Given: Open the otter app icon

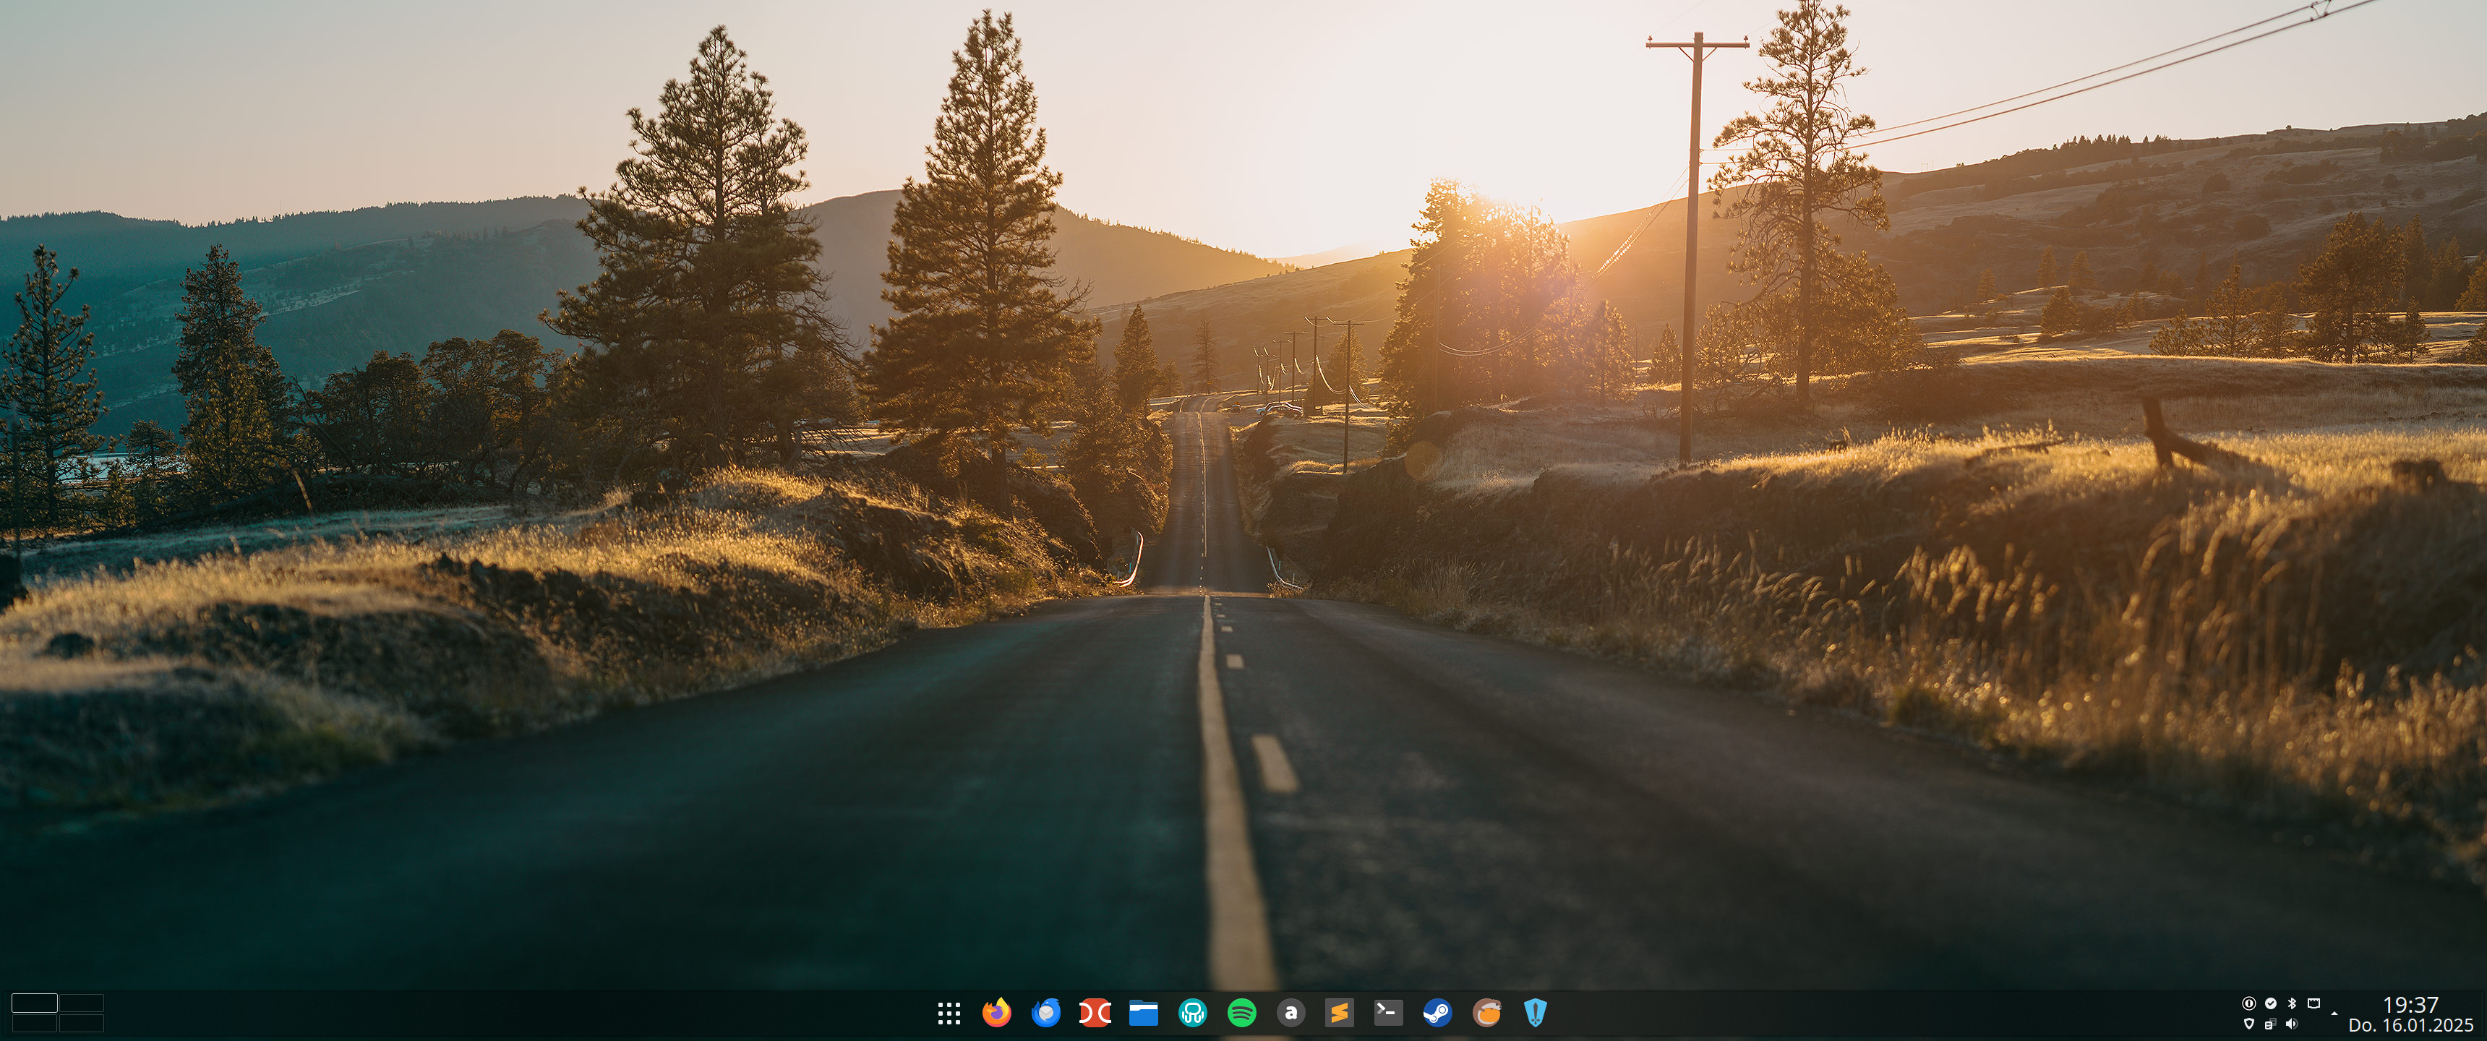Looking at the screenshot, I should pyautogui.click(x=1487, y=1013).
